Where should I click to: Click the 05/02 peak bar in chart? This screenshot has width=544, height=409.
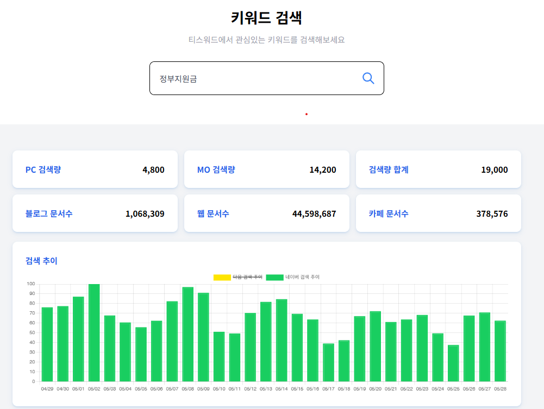[x=94, y=333]
